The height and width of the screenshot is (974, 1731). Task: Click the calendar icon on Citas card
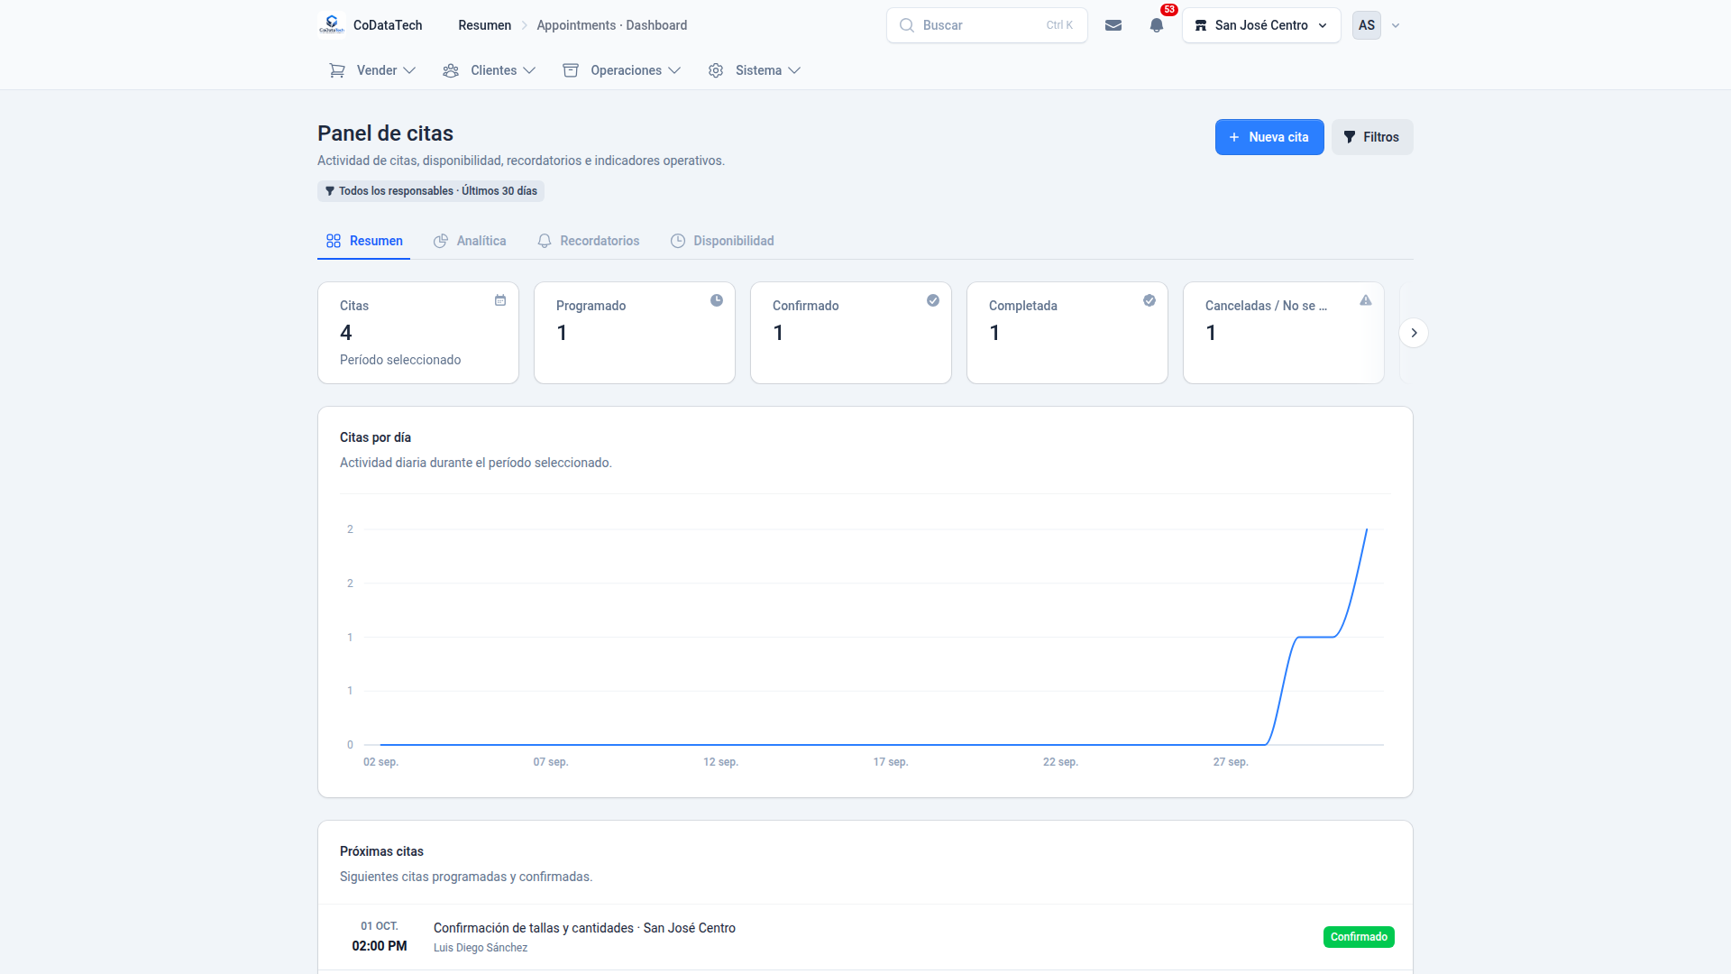click(x=500, y=300)
